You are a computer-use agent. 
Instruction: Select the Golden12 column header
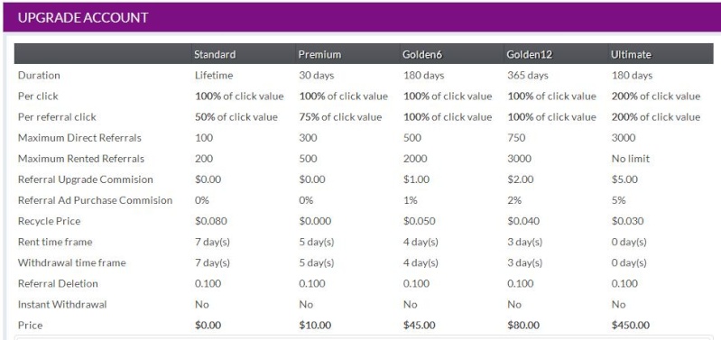pos(530,54)
